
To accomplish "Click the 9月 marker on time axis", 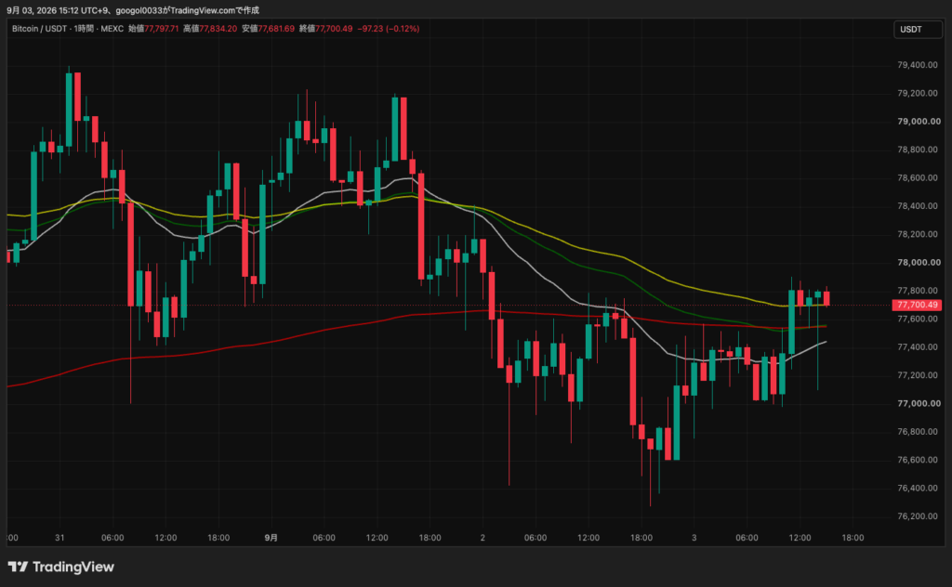I will [271, 538].
